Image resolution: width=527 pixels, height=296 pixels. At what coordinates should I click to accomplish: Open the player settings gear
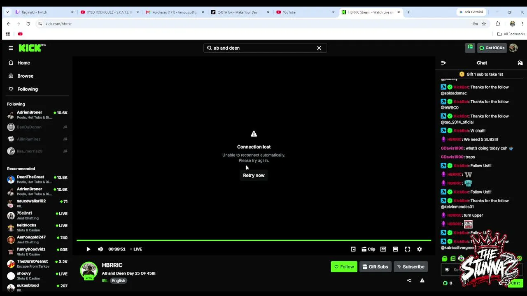[420, 249]
